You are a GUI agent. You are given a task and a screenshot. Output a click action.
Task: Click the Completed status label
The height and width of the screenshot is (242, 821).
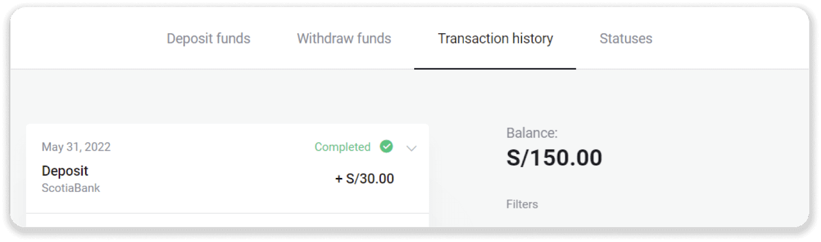(342, 147)
